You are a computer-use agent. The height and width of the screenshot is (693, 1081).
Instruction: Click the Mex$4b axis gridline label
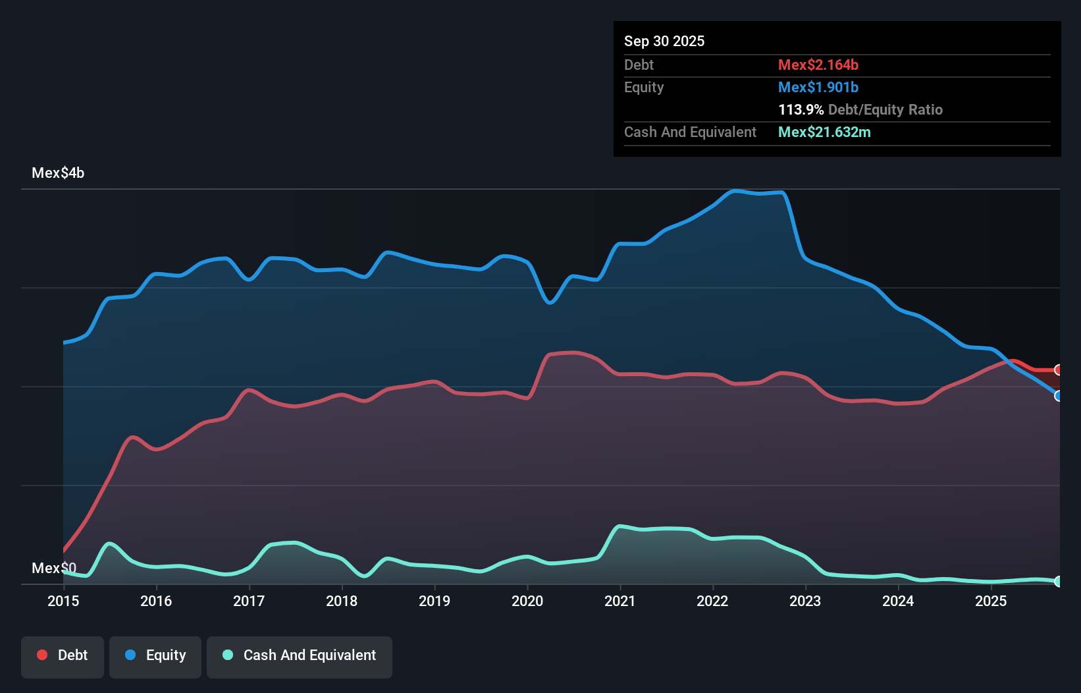coord(58,173)
